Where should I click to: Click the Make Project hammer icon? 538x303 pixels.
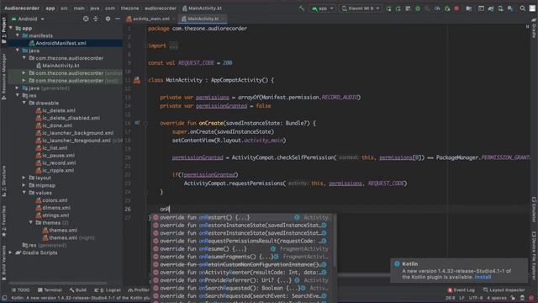pyautogui.click(x=302, y=8)
